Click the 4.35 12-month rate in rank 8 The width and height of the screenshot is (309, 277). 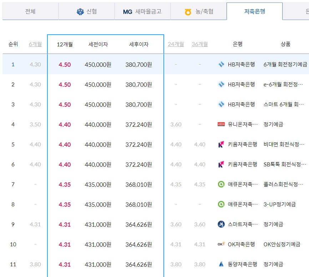(x=65, y=205)
